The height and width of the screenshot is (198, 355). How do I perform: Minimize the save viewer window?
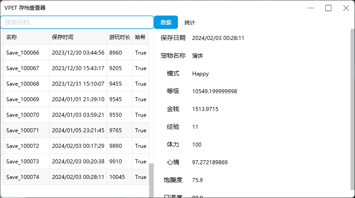tap(311, 8)
